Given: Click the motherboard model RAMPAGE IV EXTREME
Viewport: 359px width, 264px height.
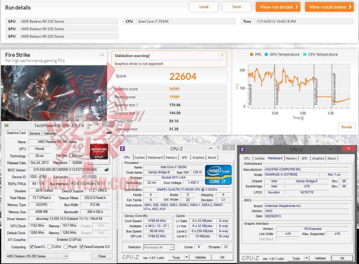Looking at the screenshot, I should coord(291,174).
